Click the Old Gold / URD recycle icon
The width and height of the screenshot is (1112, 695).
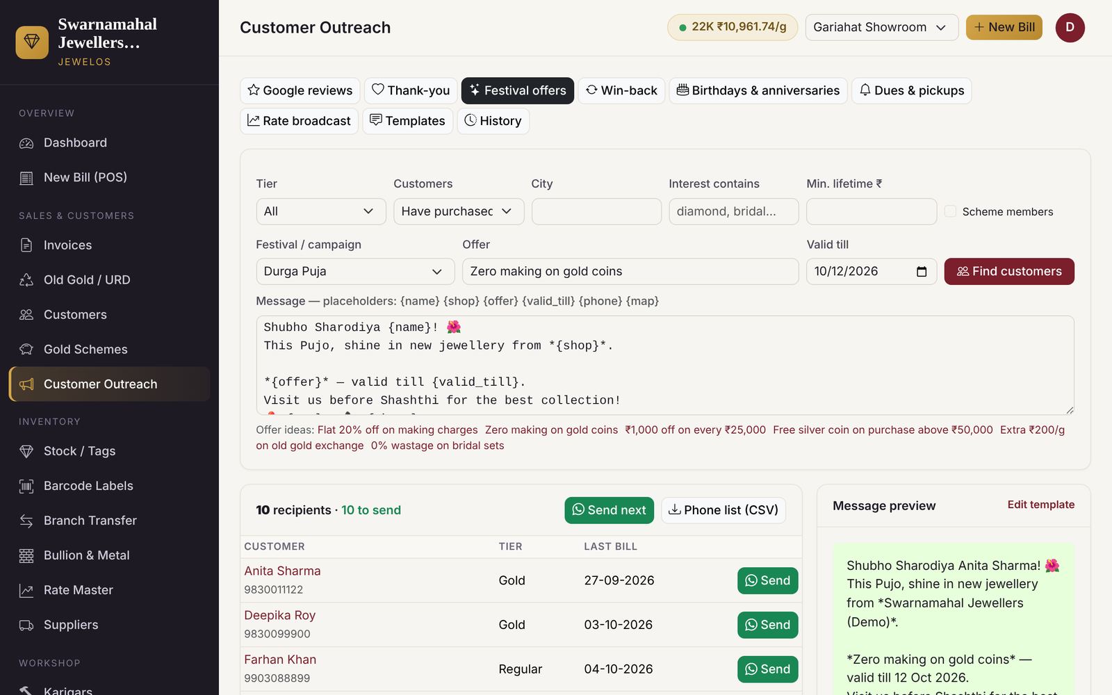(26, 280)
